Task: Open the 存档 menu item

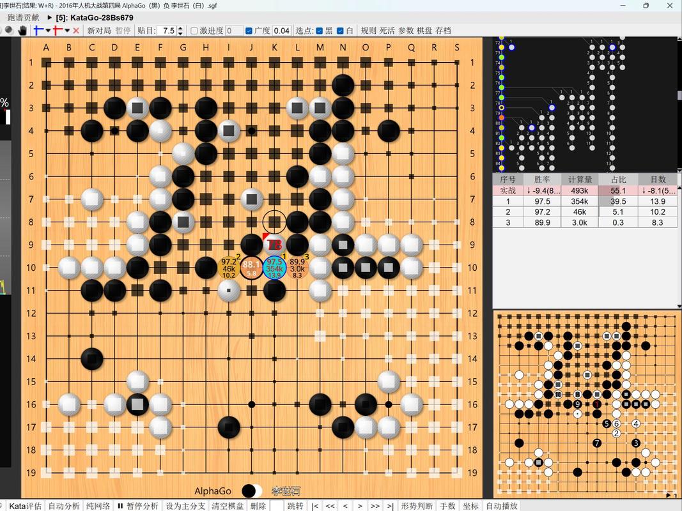Action: pos(443,31)
